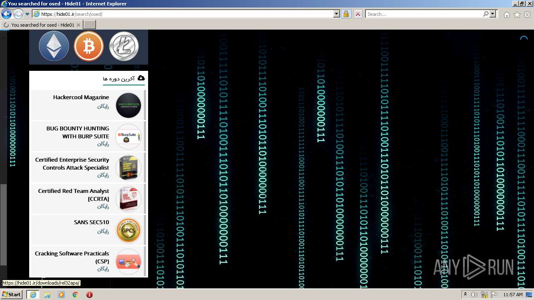
Task: Open the search provider dropdown arrow
Action: [493, 14]
